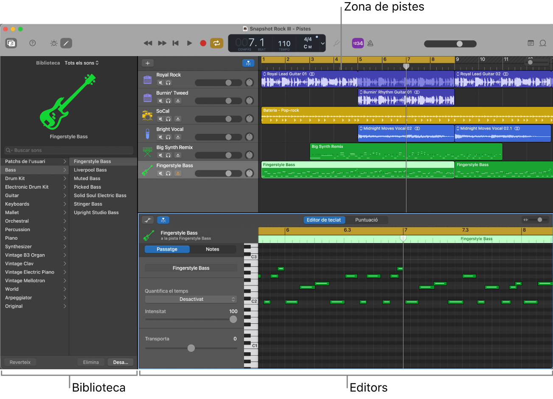Turn on the 1234 count-in

357,43
